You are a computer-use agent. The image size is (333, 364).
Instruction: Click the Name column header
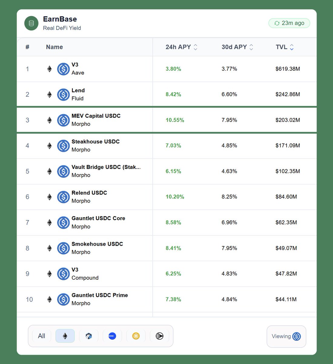pos(55,47)
